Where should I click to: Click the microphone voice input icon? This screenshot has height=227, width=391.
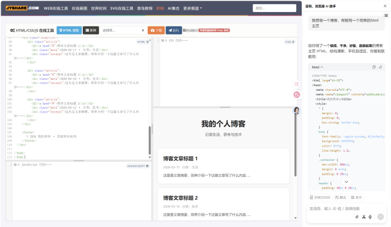pos(370,217)
